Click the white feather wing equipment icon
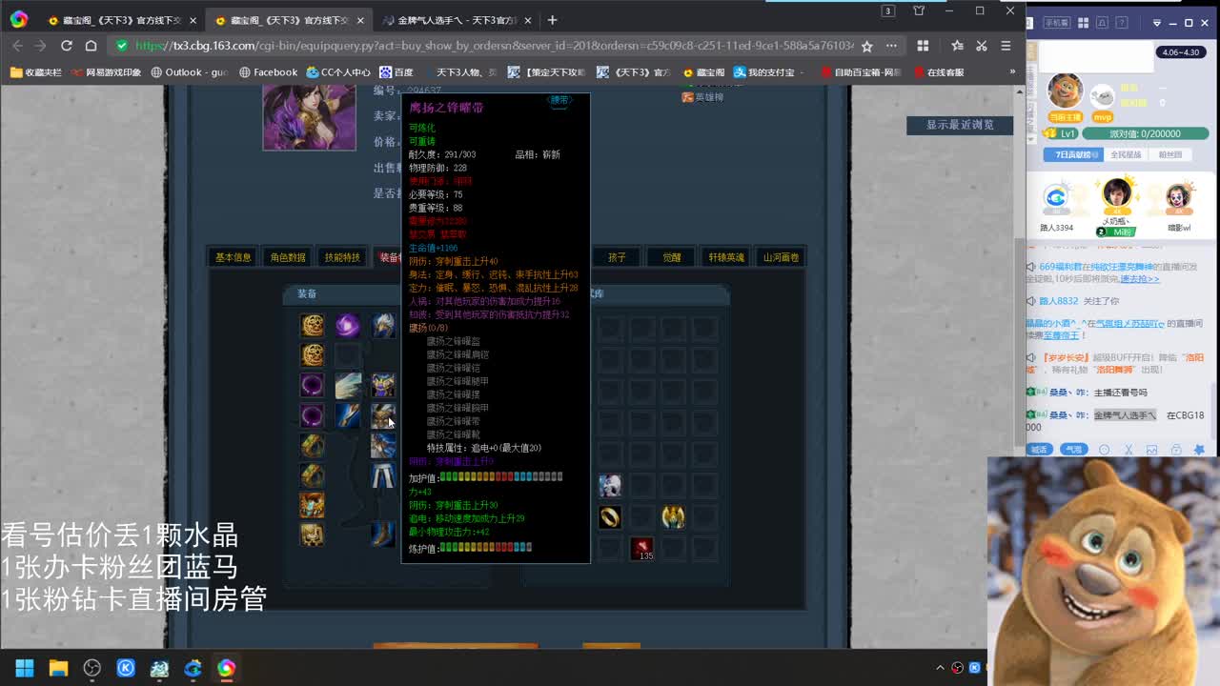Viewport: 1220px width, 686px height. point(347,386)
